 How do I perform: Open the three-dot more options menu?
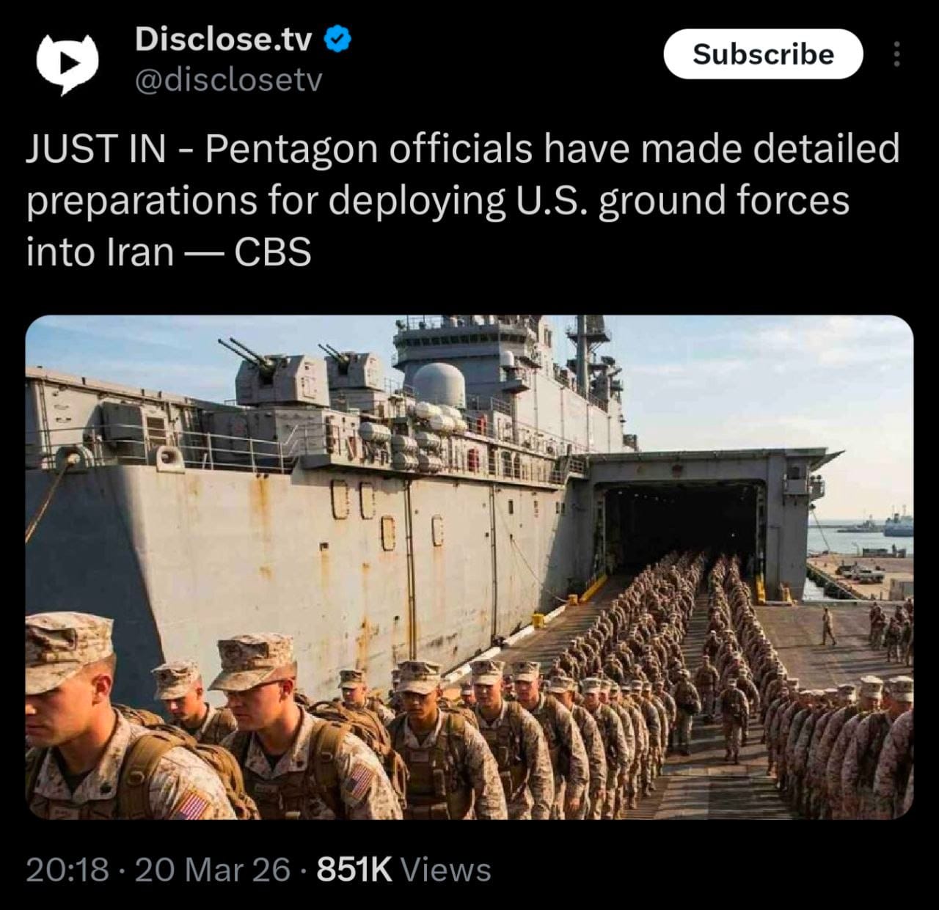pyautogui.click(x=896, y=54)
